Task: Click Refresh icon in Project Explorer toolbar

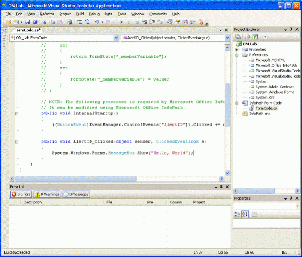Action: pyautogui.click(x=255, y=37)
